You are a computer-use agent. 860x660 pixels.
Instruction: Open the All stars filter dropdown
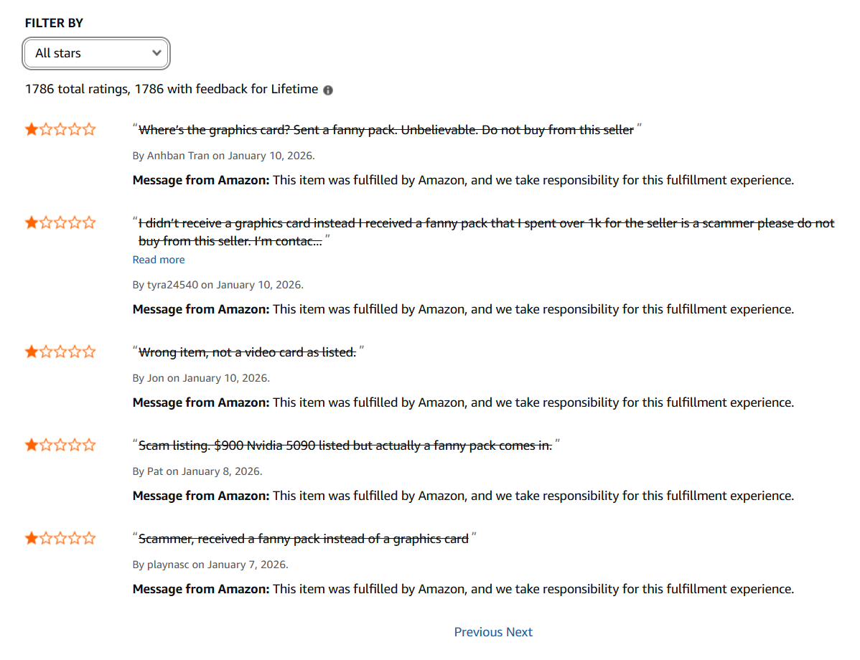96,53
